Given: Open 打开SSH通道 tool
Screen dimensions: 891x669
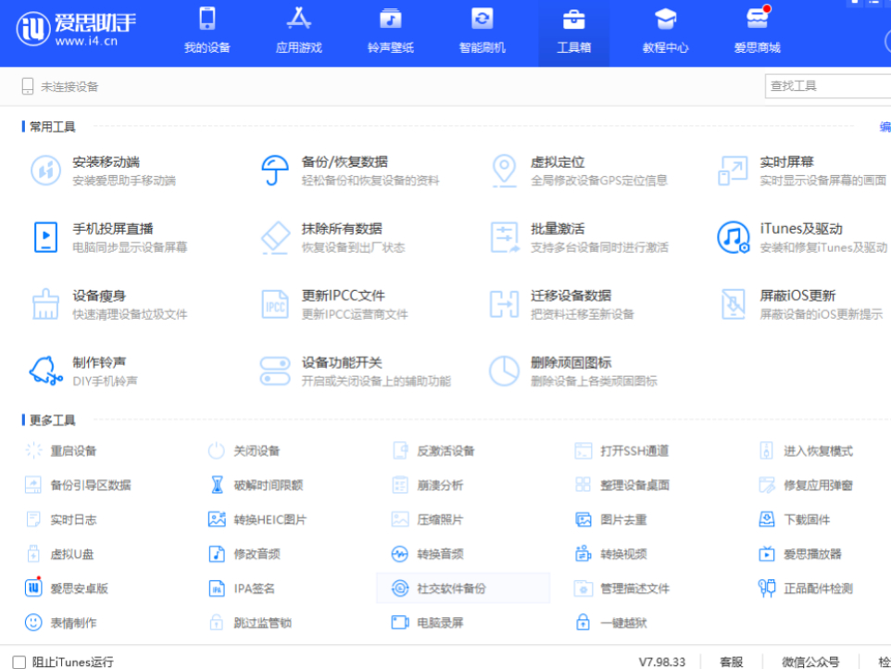Looking at the screenshot, I should click(621, 450).
